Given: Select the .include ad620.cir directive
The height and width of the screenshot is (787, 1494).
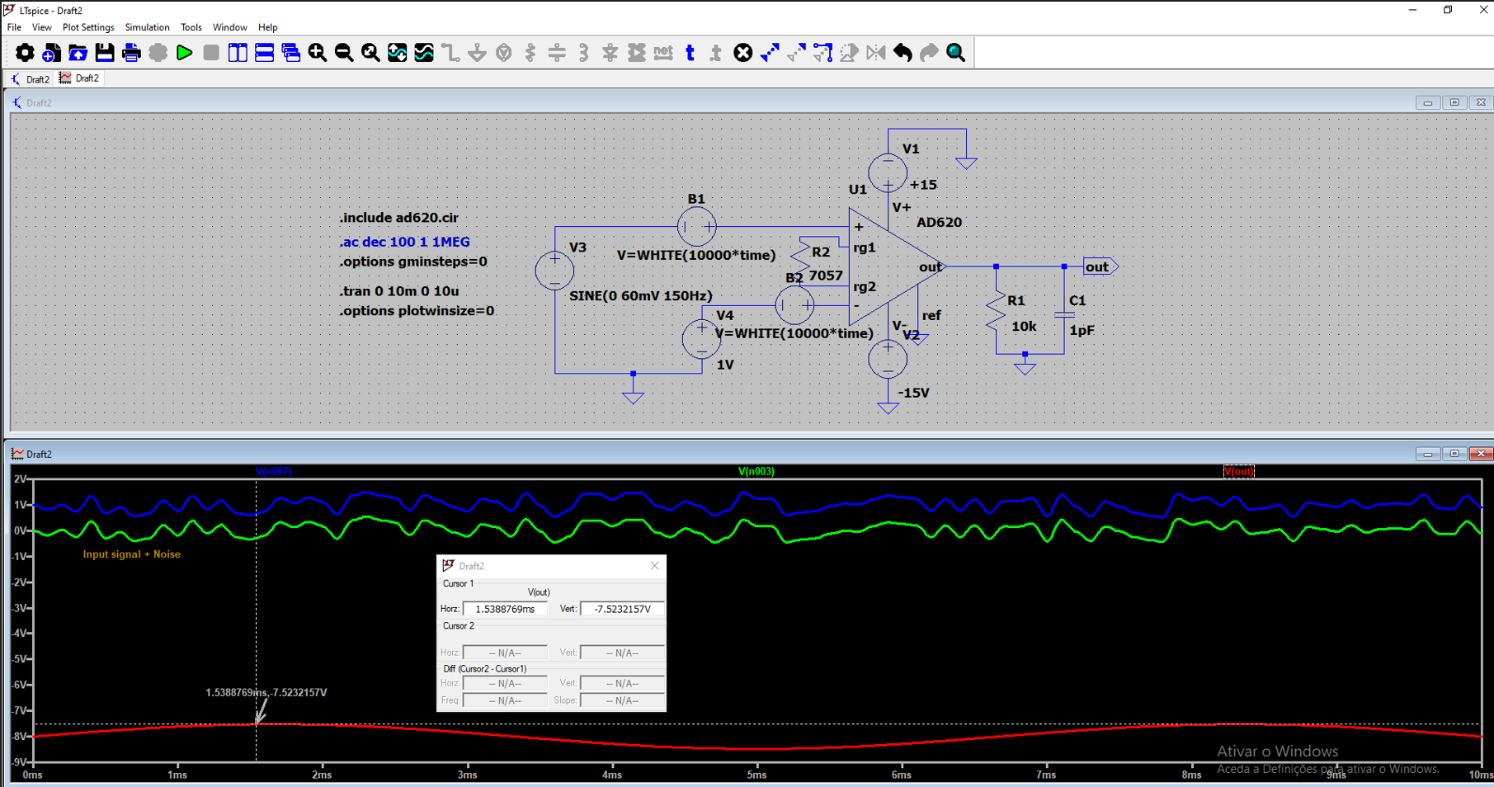Looking at the screenshot, I should (x=398, y=218).
